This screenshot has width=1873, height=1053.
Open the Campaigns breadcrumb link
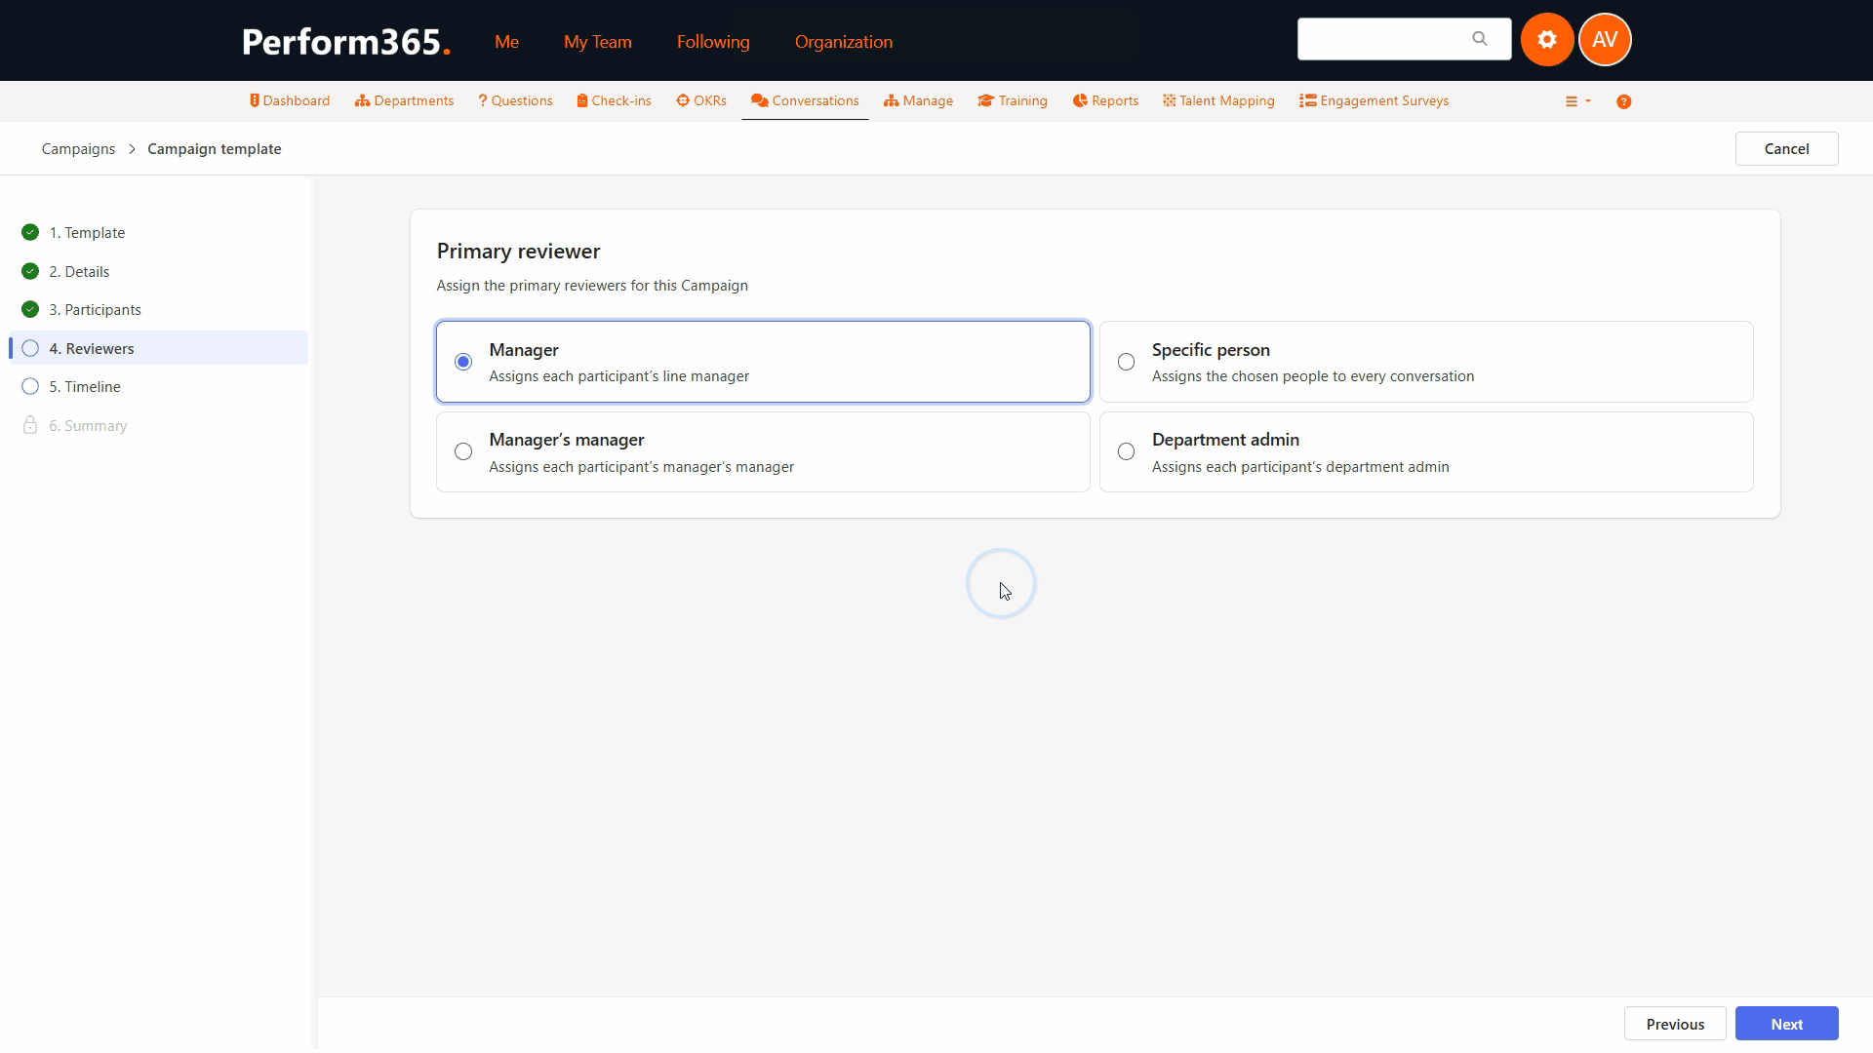pyautogui.click(x=78, y=149)
